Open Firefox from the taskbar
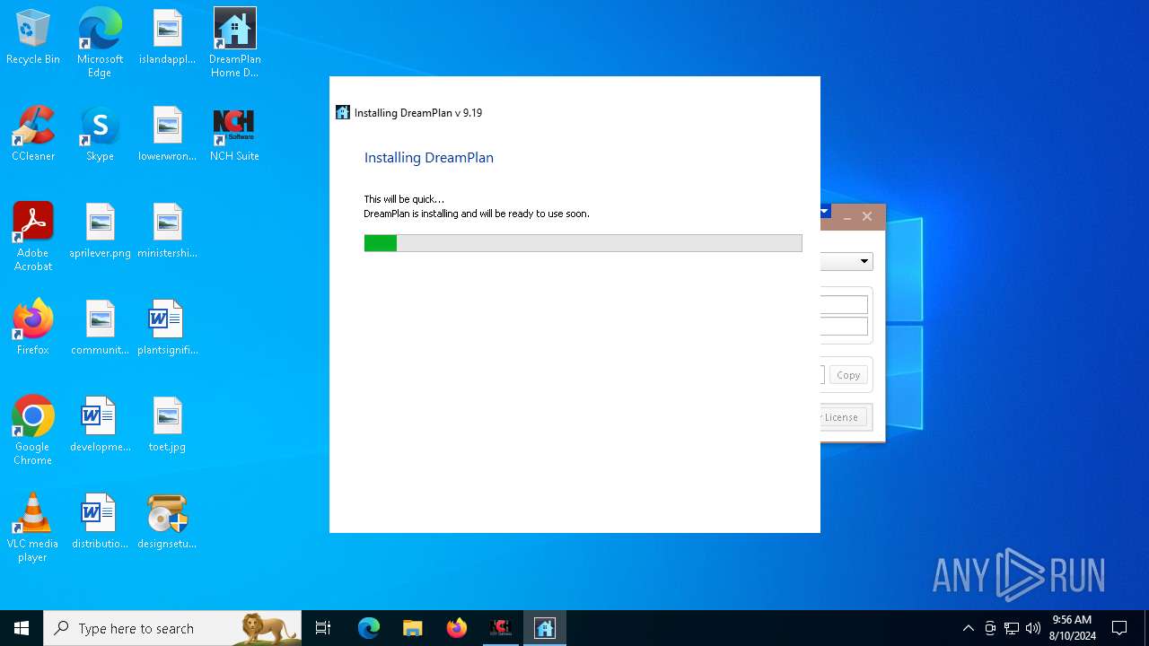Screen dimensions: 1149x646 pos(456,628)
